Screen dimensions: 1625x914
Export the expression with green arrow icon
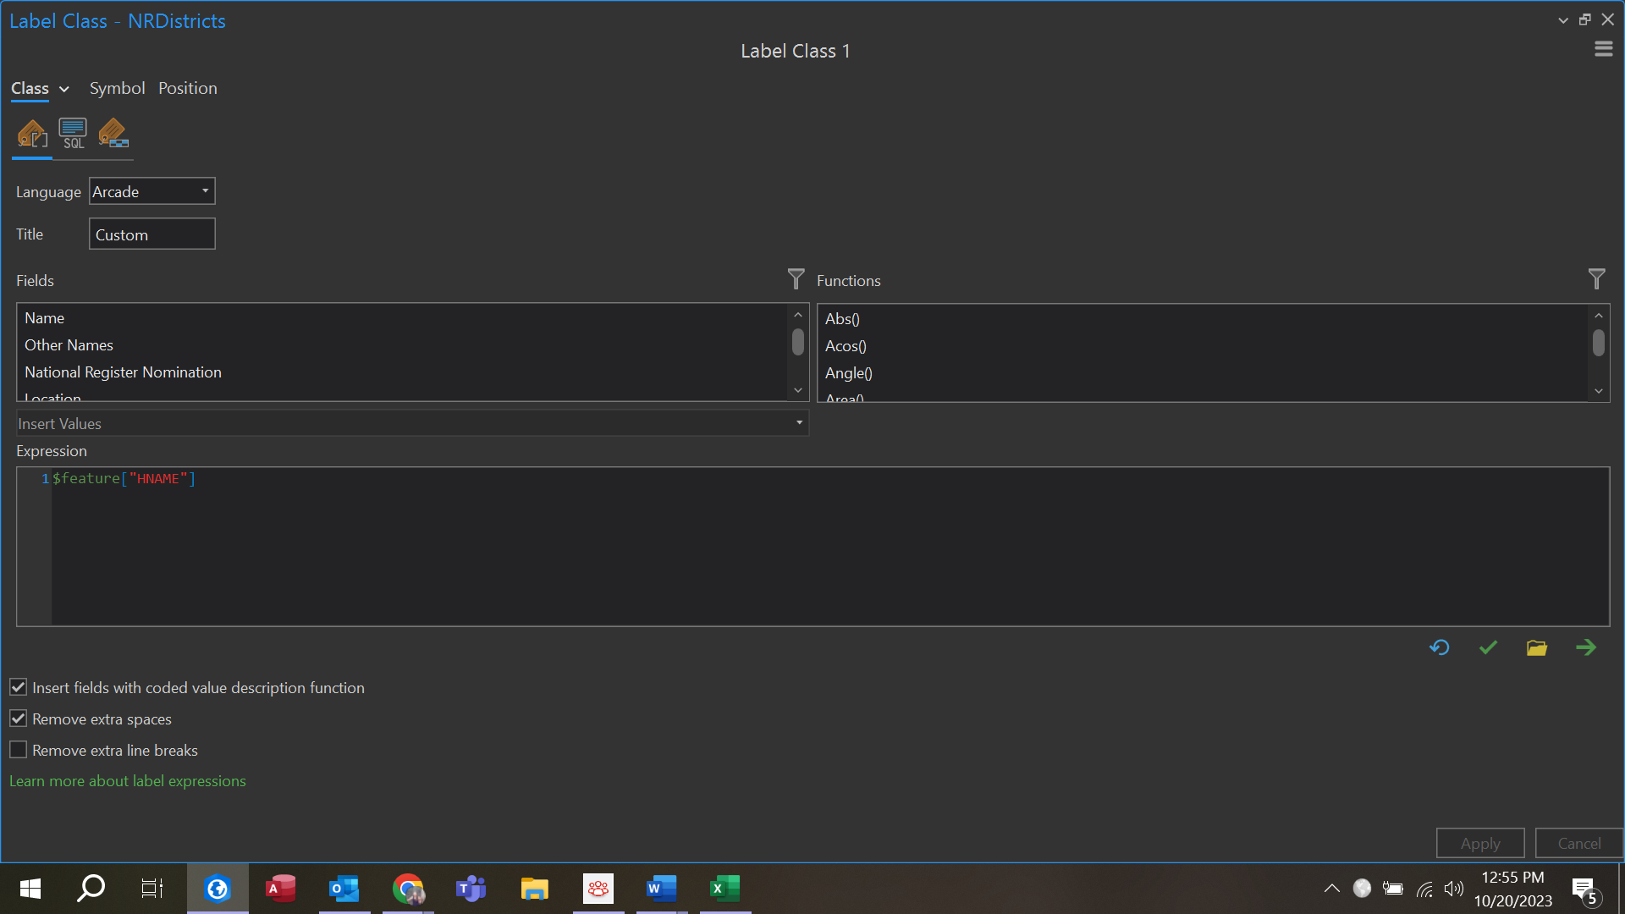[1586, 647]
